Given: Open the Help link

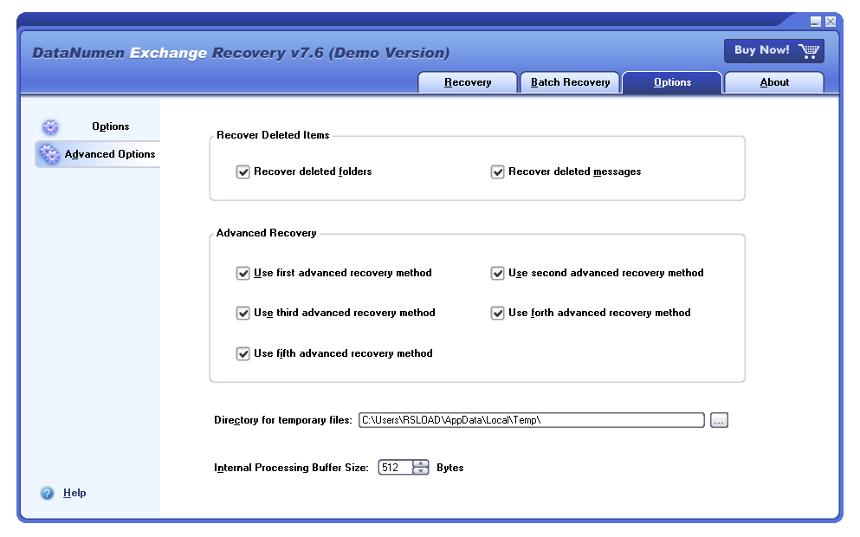Looking at the screenshot, I should (74, 493).
